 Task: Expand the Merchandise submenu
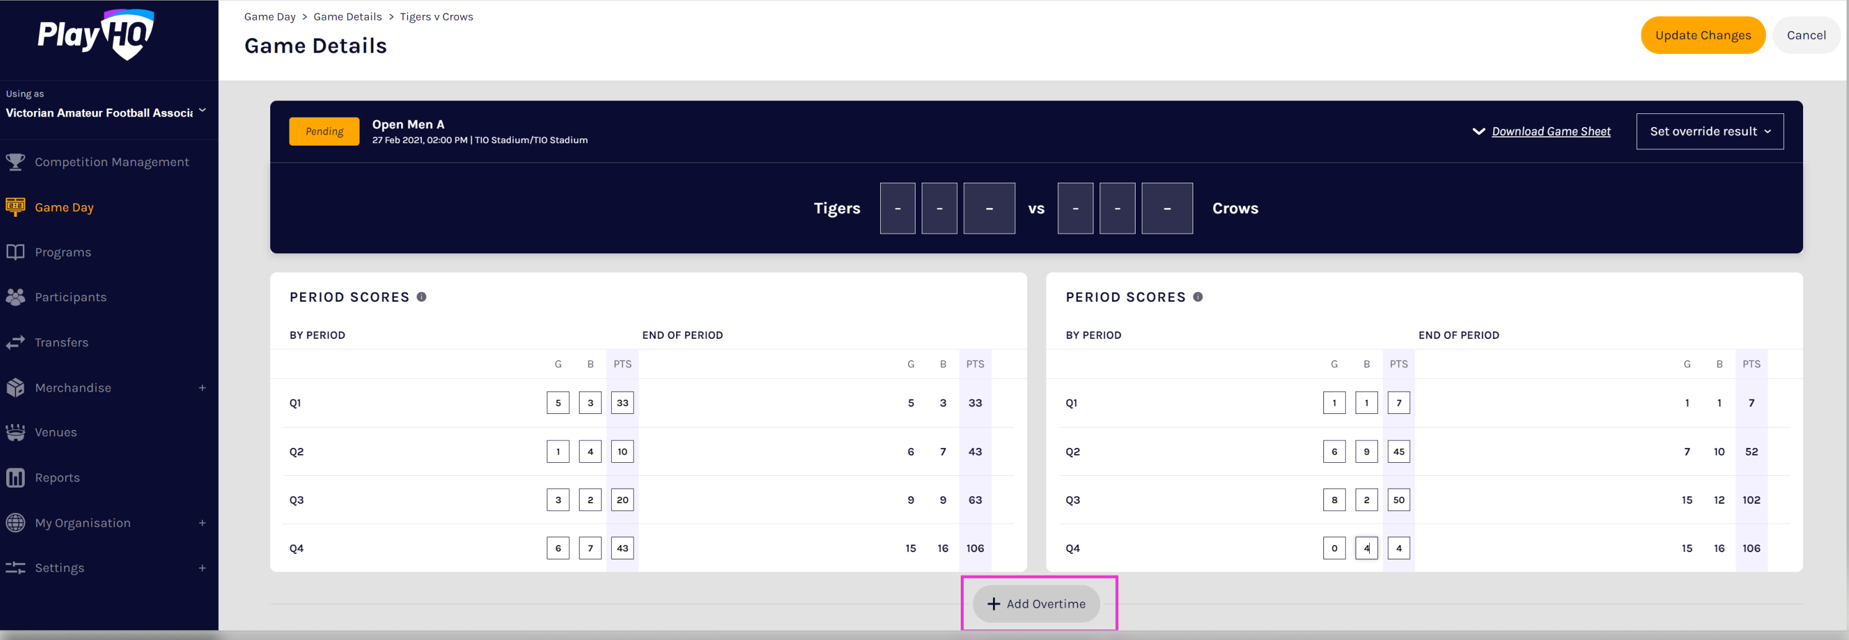[201, 387]
